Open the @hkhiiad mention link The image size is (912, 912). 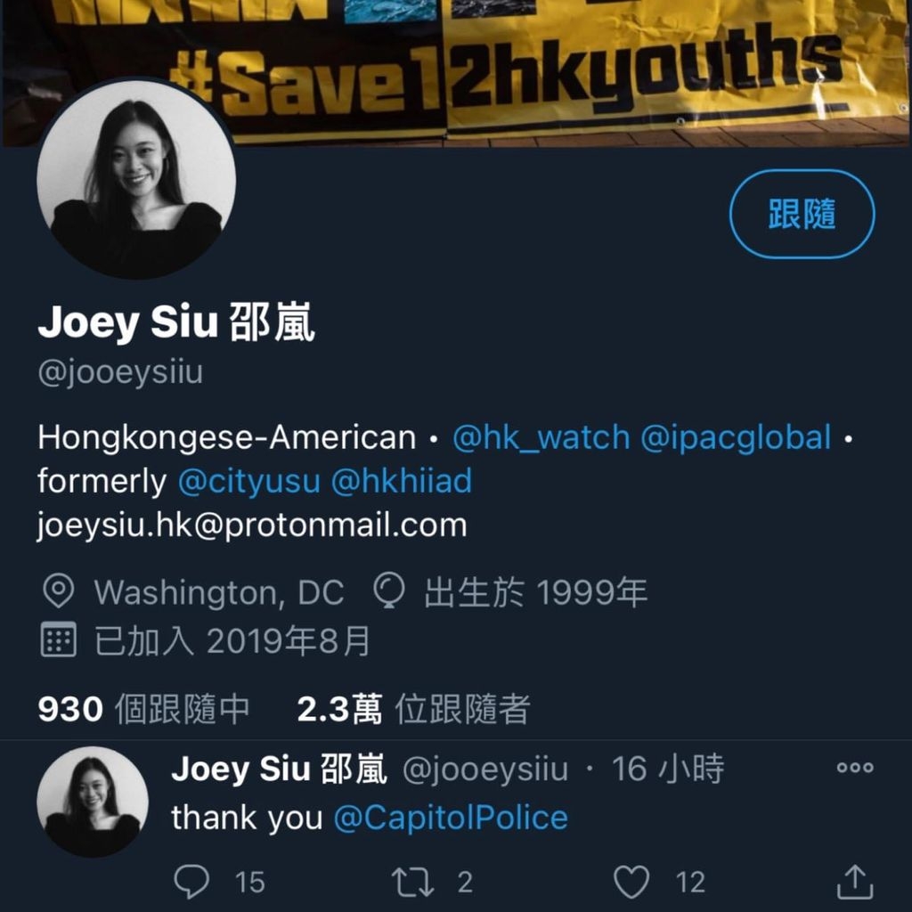point(402,482)
